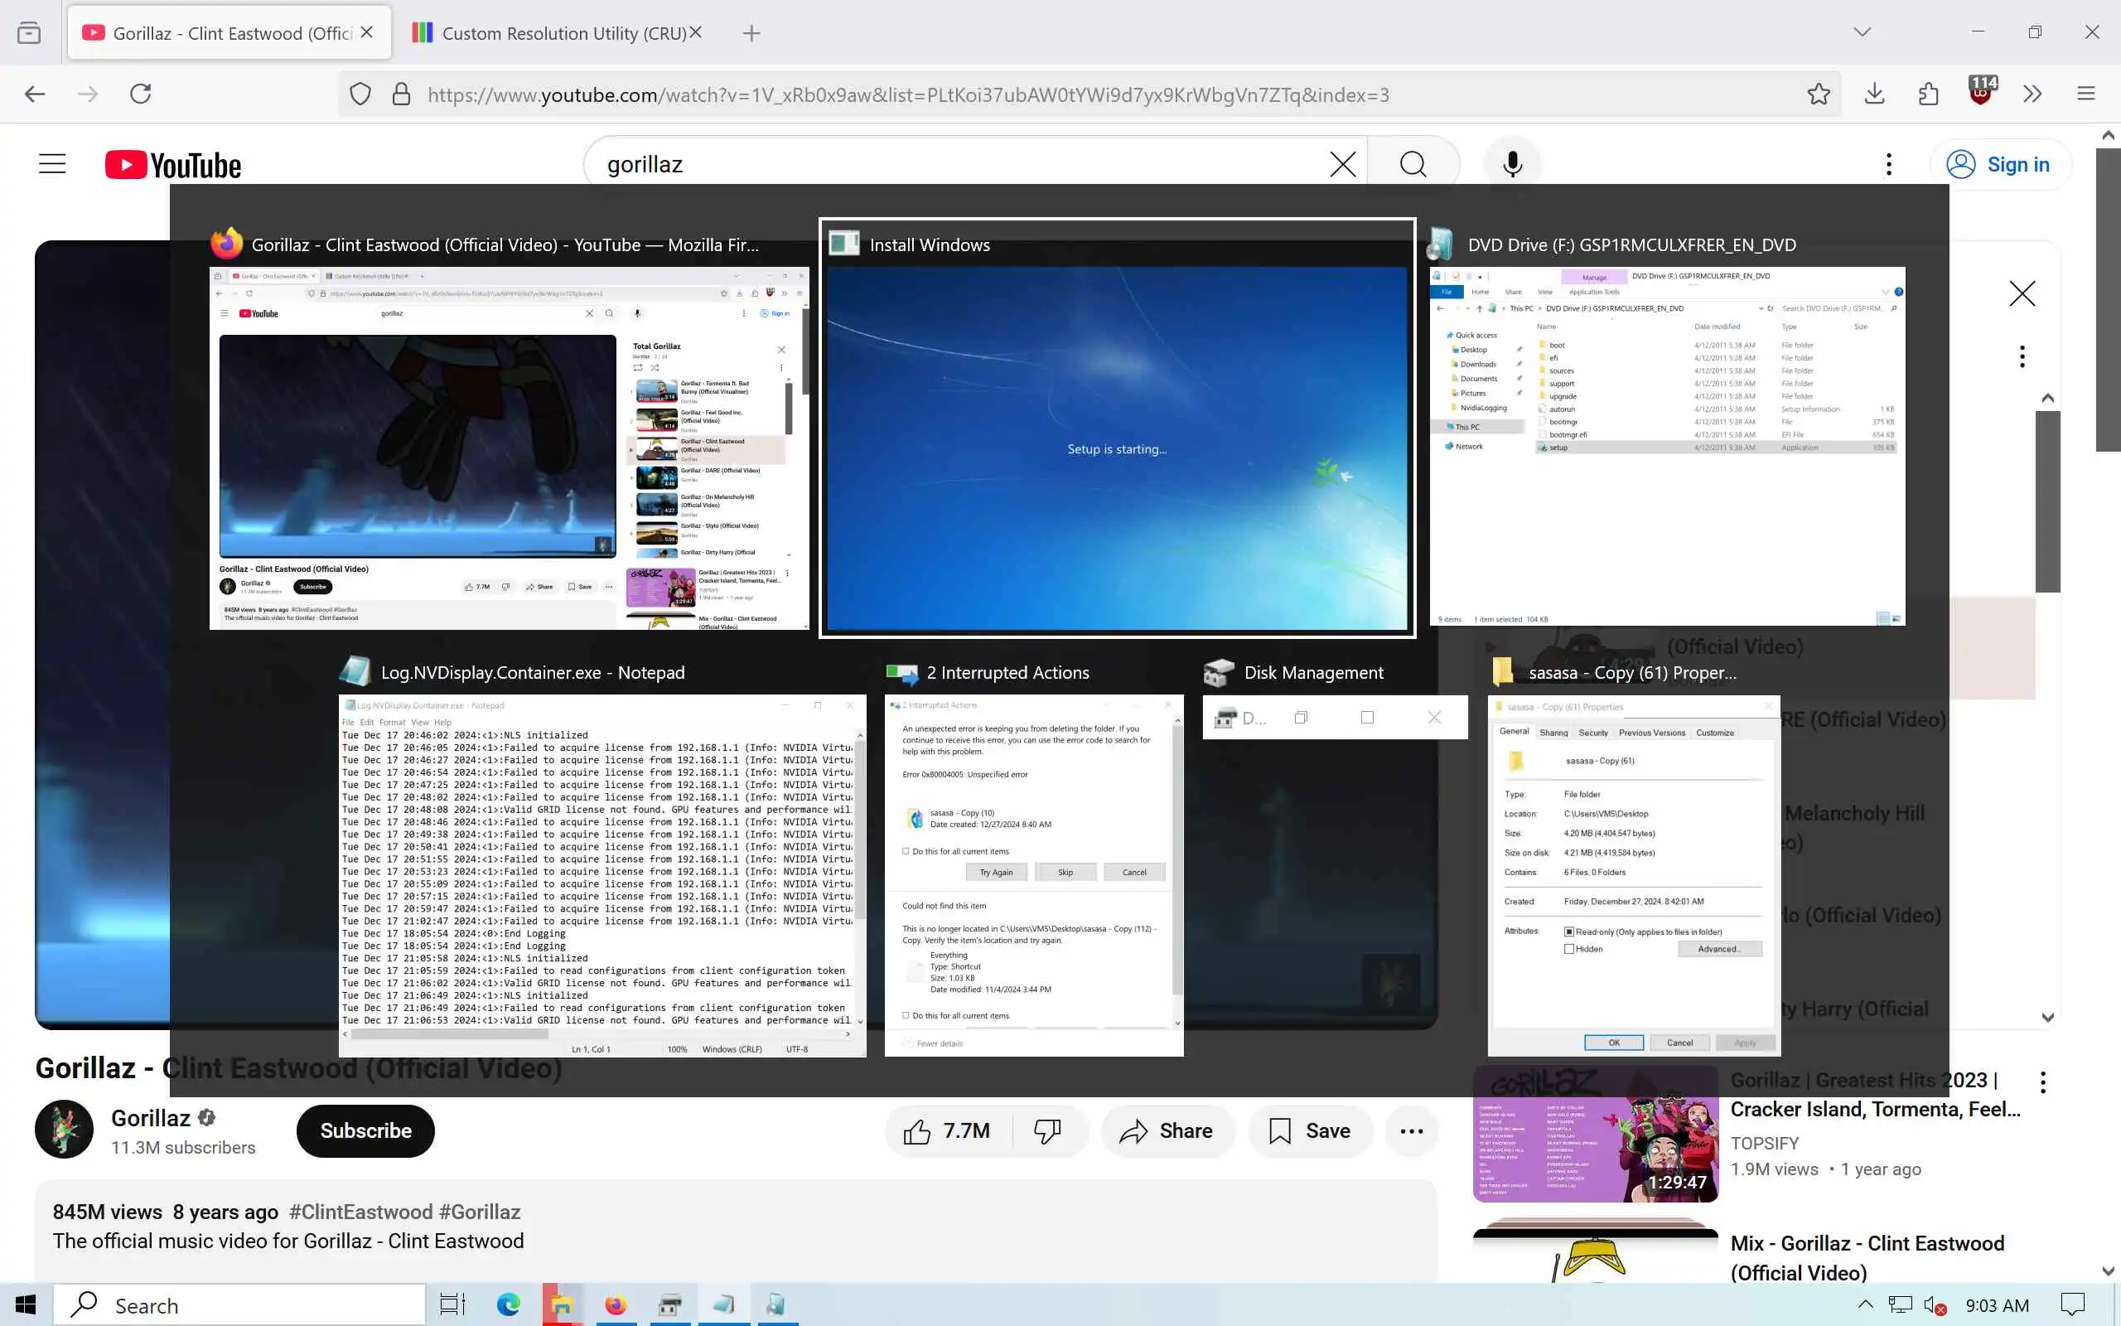Open the YouTube hamburger guide menu
Viewport: 2121px width, 1326px height.
(x=52, y=164)
